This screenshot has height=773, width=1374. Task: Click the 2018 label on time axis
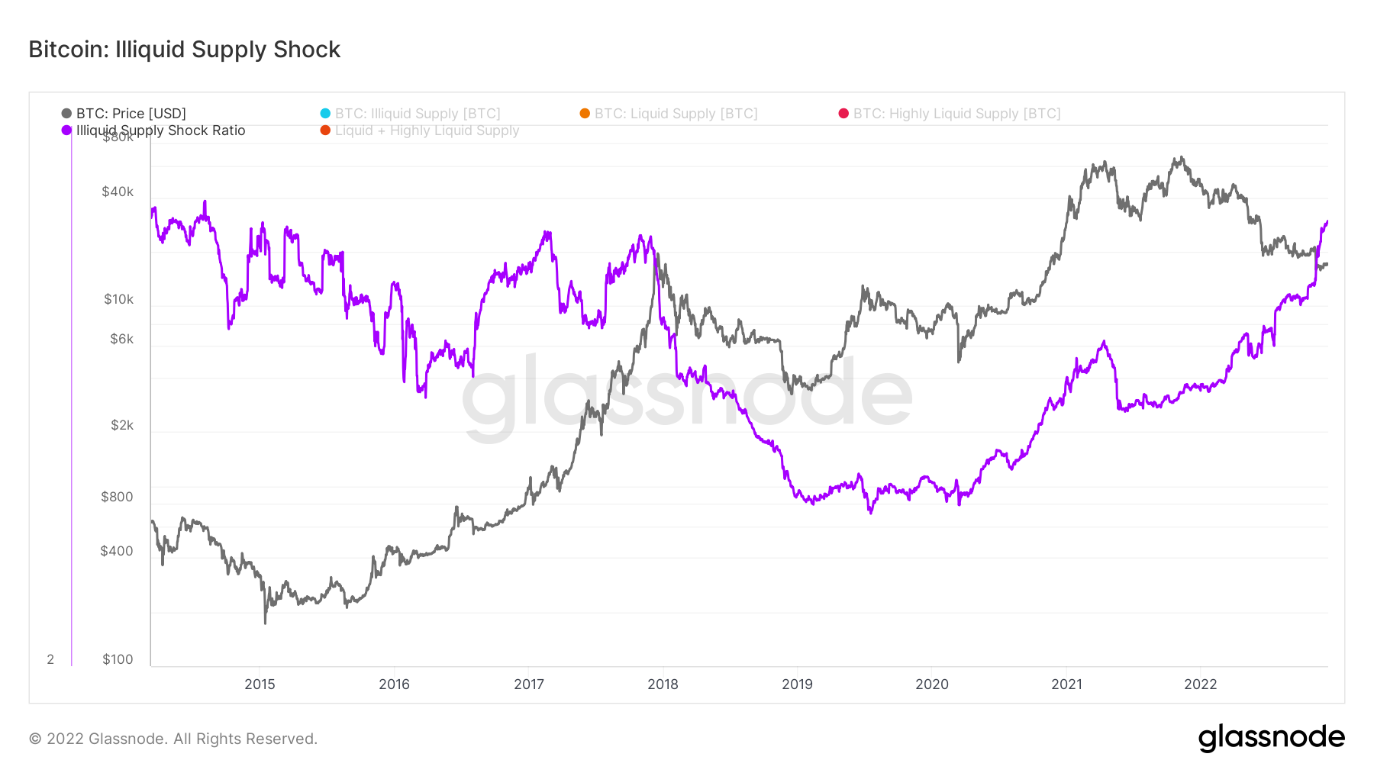click(663, 684)
